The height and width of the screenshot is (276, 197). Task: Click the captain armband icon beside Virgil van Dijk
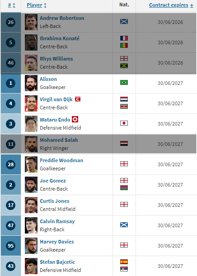click(78, 99)
